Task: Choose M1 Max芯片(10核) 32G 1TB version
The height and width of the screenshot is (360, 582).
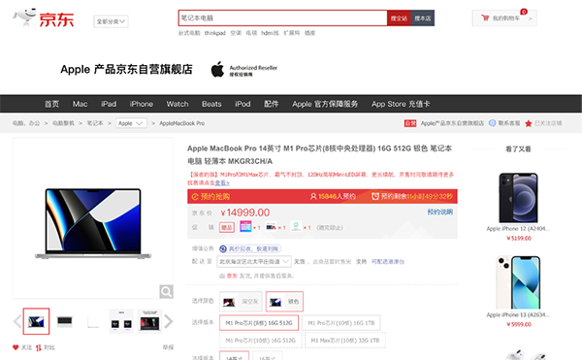Action: click(x=345, y=341)
